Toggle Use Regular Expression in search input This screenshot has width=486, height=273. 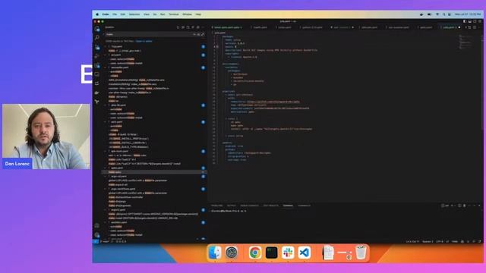point(203,34)
